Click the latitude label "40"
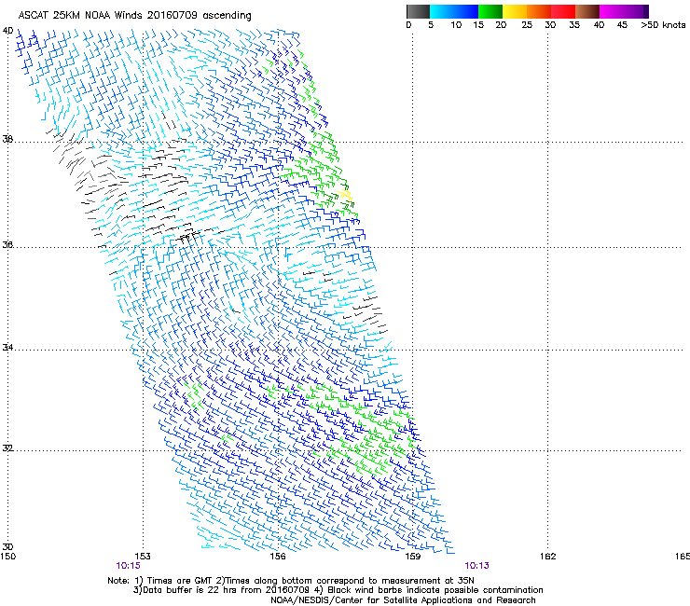The image size is (690, 606). (7, 31)
